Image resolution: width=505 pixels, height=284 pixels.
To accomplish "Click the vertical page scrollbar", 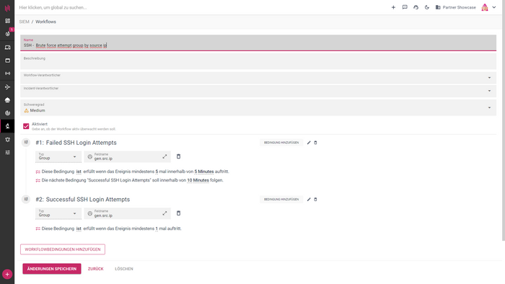I will pyautogui.click(x=504, y=120).
